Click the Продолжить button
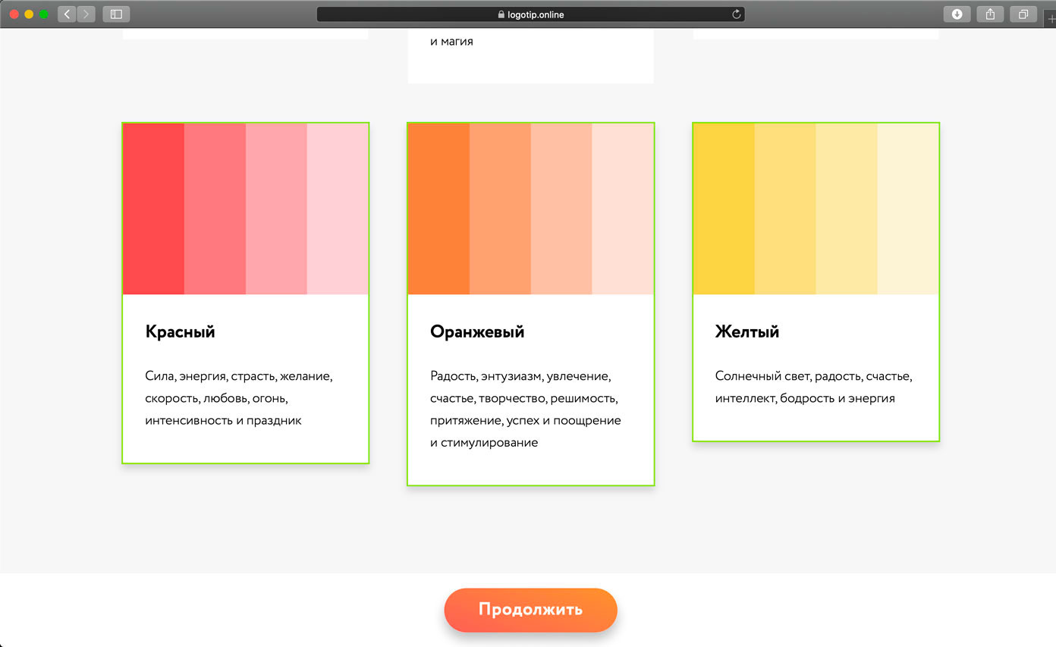The image size is (1056, 647). coord(530,610)
